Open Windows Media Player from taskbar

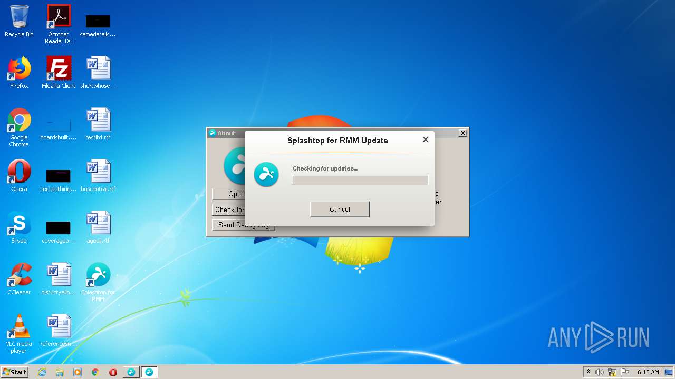pos(78,372)
